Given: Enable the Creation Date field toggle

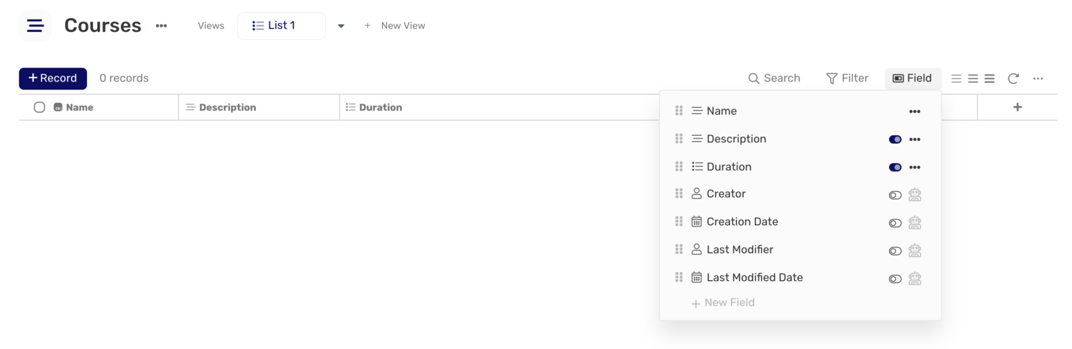Looking at the screenshot, I should (x=895, y=223).
